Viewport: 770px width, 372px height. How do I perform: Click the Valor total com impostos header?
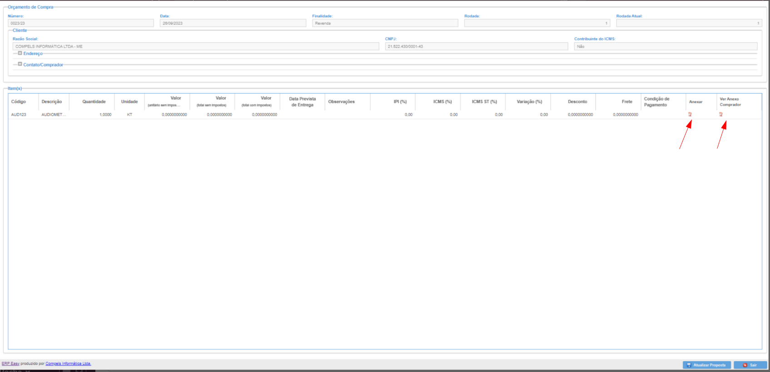click(257, 102)
